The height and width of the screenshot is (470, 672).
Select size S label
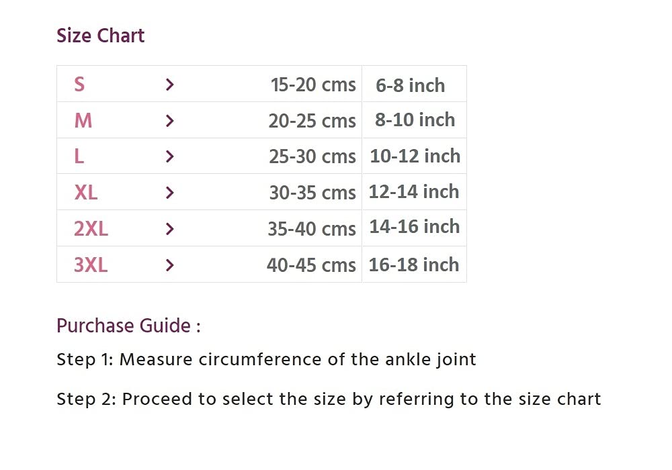tap(79, 85)
